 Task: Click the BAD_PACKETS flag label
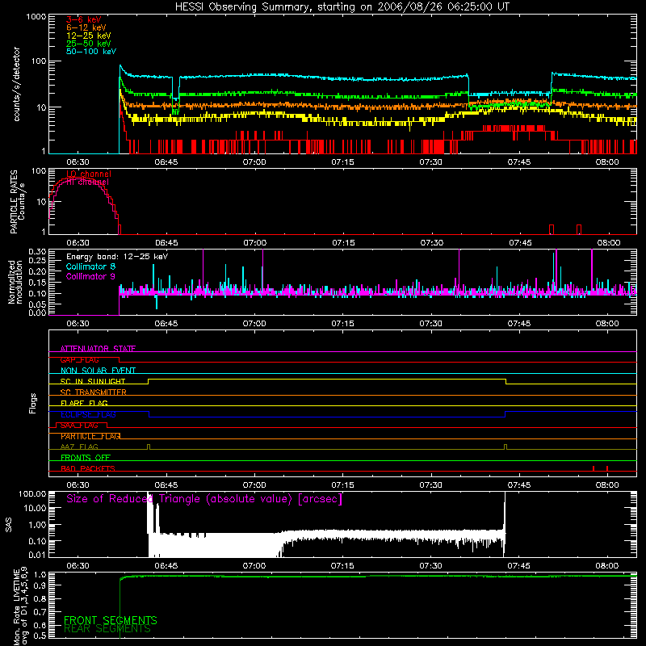88,468
